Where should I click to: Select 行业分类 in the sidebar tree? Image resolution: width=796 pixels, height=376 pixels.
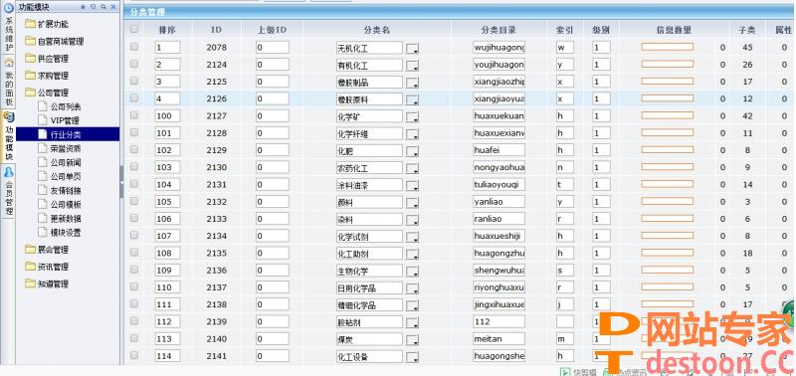pos(66,134)
